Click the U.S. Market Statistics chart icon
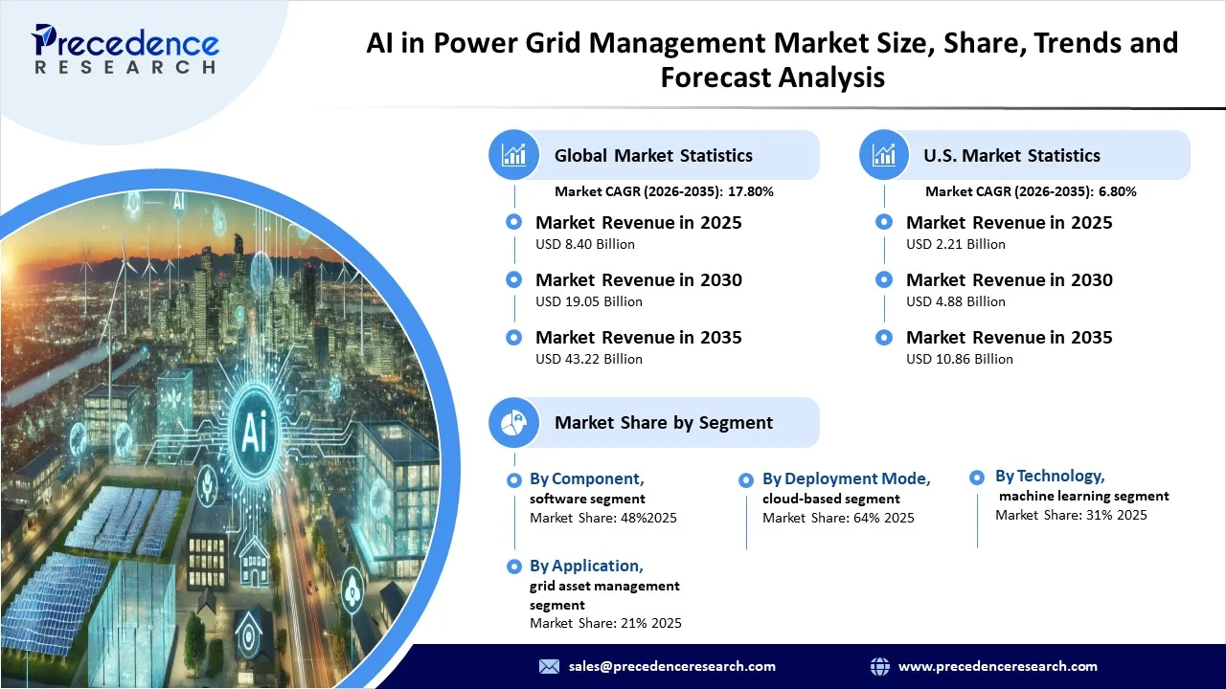Viewport: 1226px width, 689px height. [885, 155]
